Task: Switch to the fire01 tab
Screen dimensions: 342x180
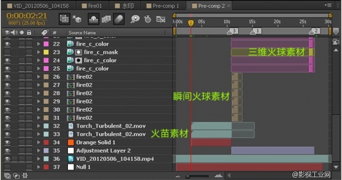Action: [x=92, y=6]
